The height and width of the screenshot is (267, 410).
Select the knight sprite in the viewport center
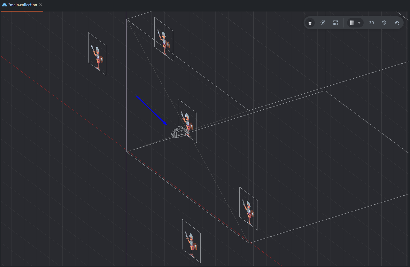[x=187, y=121]
